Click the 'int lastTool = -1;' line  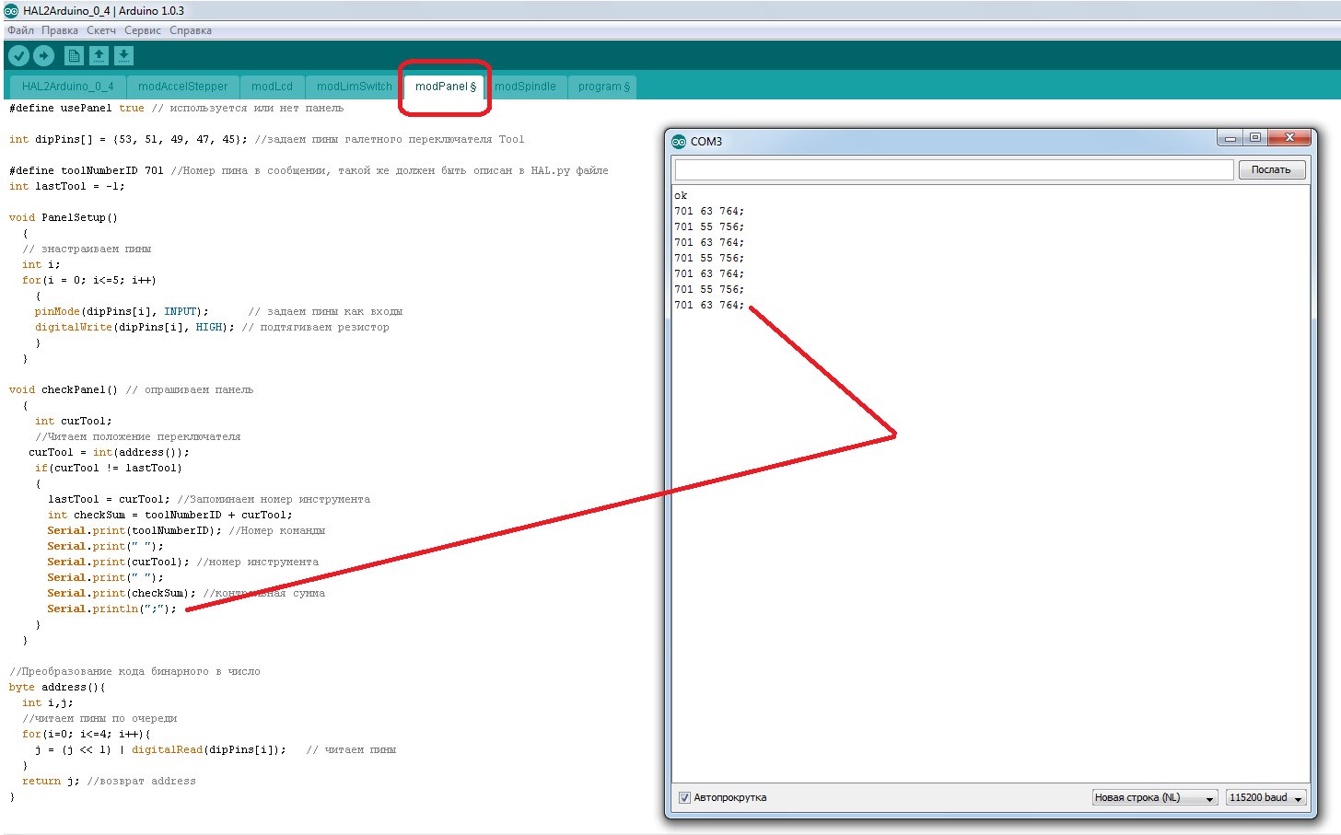[x=66, y=186]
